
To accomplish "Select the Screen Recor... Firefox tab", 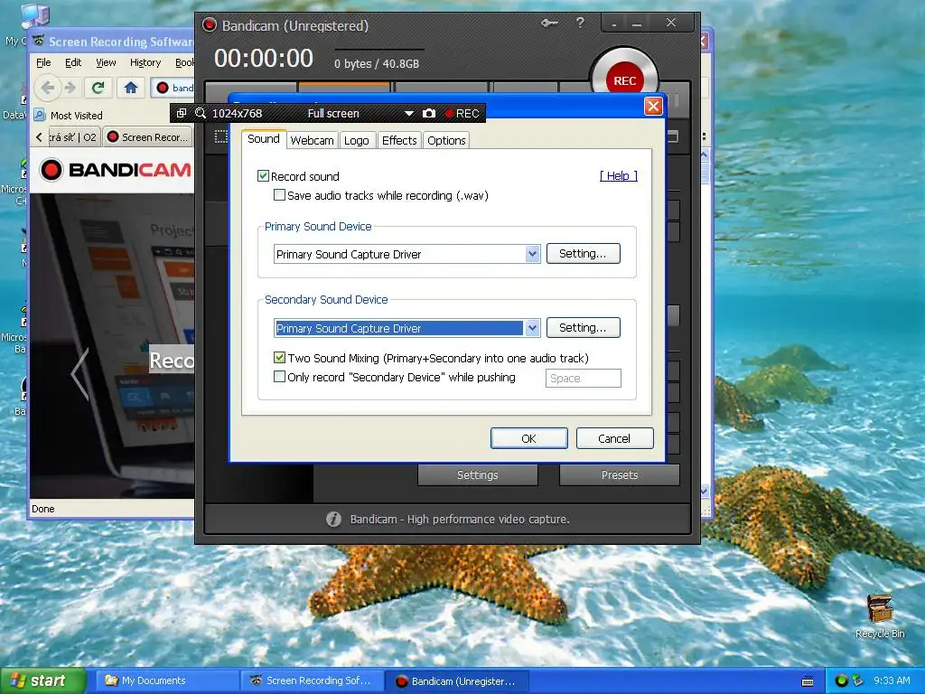I will pyautogui.click(x=148, y=137).
